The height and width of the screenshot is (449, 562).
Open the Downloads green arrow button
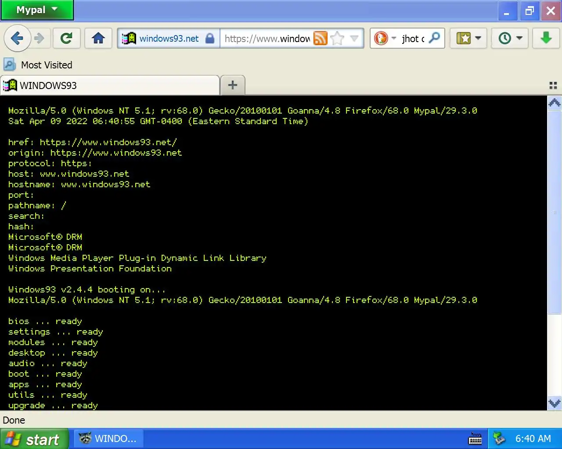(546, 39)
